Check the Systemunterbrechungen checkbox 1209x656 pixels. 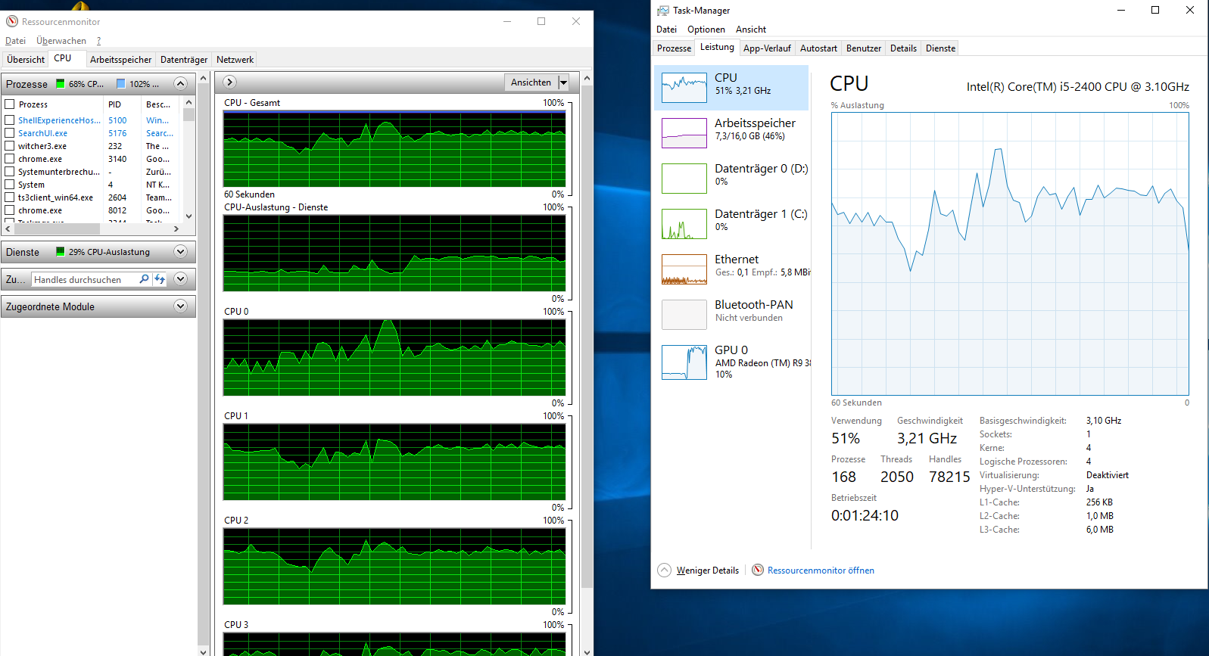click(10, 172)
